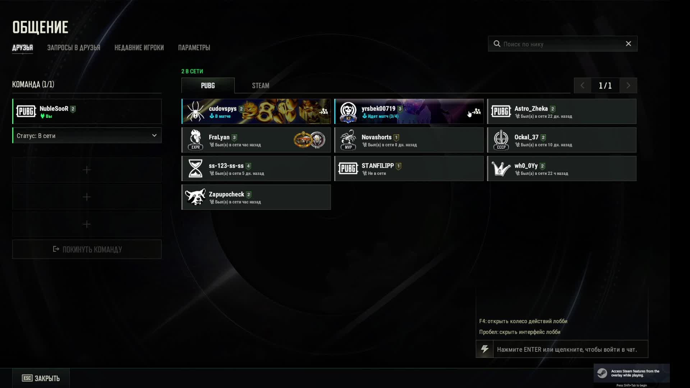Viewport: 690px width, 388px height.
Task: Open the Параметры tab
Action: click(x=194, y=47)
